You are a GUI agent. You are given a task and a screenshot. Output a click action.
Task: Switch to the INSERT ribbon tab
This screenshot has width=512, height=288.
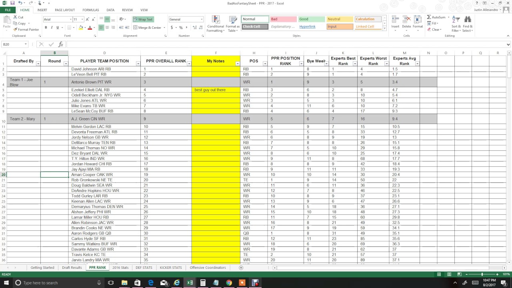[42, 10]
